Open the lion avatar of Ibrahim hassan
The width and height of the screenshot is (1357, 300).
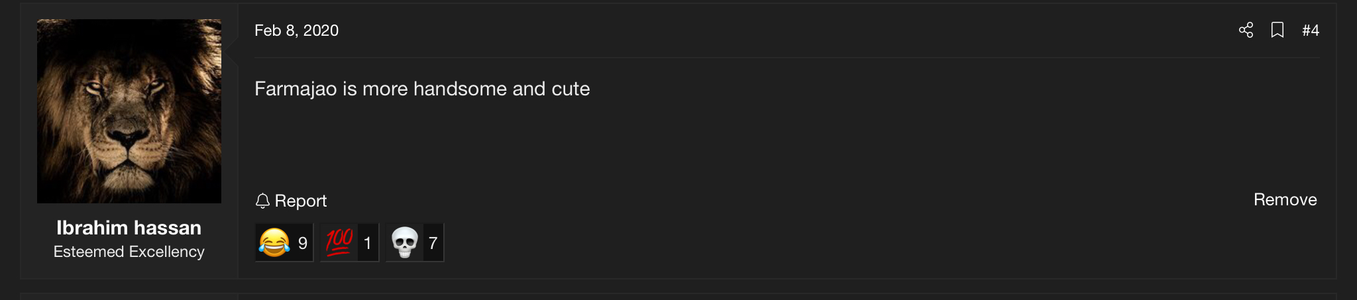click(129, 111)
